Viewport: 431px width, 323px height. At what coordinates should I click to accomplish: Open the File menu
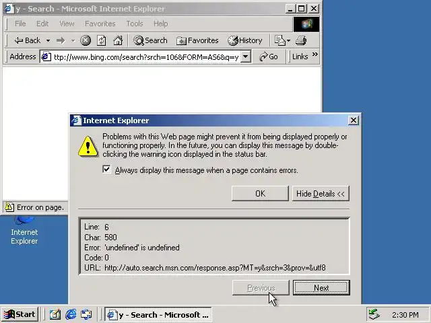pyautogui.click(x=20, y=24)
